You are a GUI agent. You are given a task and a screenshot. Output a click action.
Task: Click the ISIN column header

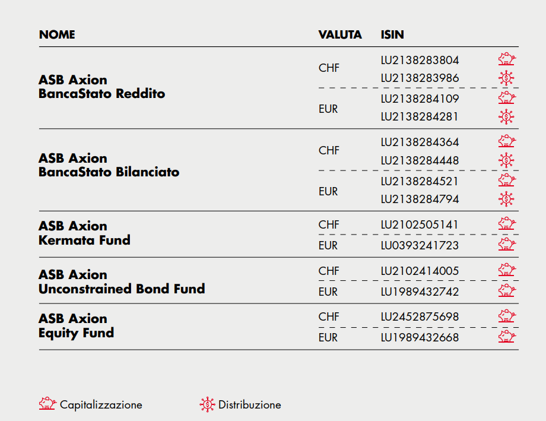pos(392,34)
